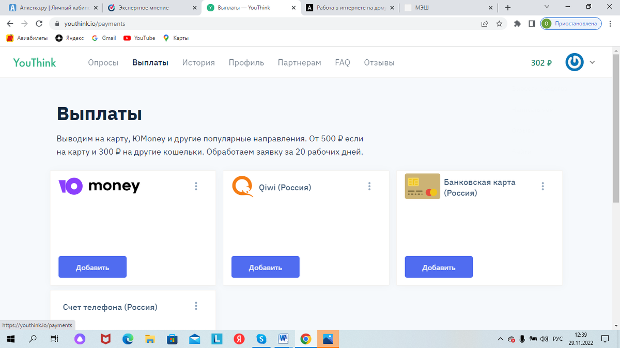Open the three-dot menu on ЮMoney card
Viewport: 620px width, 348px height.
(196, 186)
